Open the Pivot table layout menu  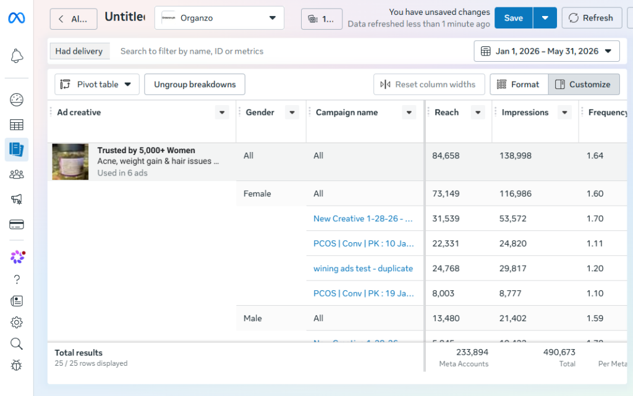tap(97, 84)
